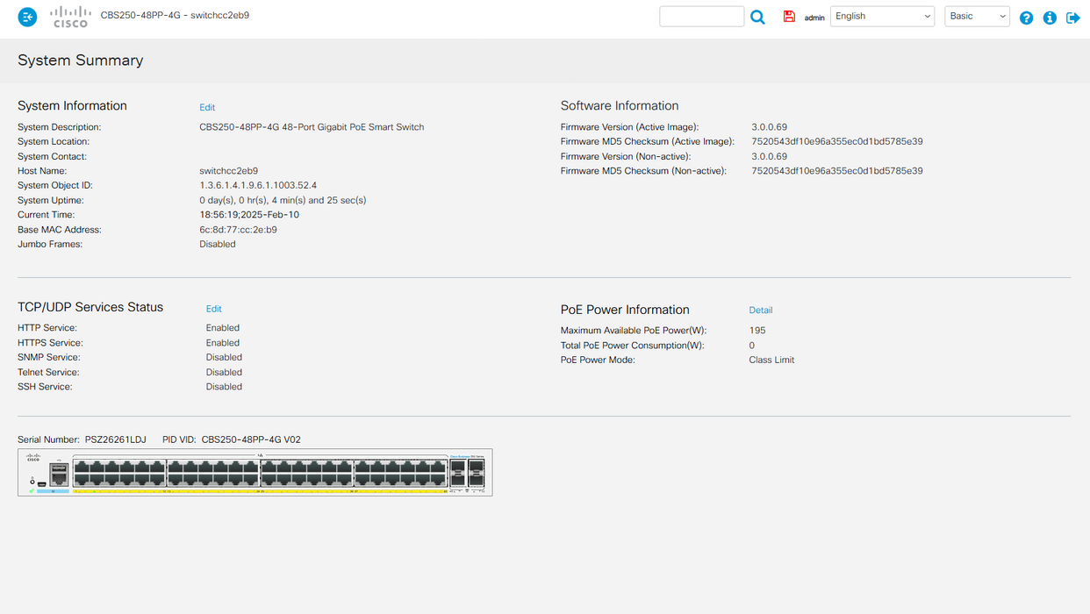Viewport: 1090px width, 614px height.
Task: Open the Basic display mode dropdown
Action: coord(977,17)
